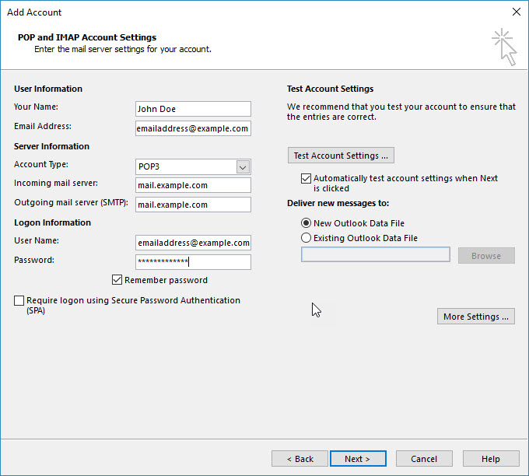Viewport: 529px width, 476px height.
Task: Focus the Email Address field
Action: click(193, 128)
